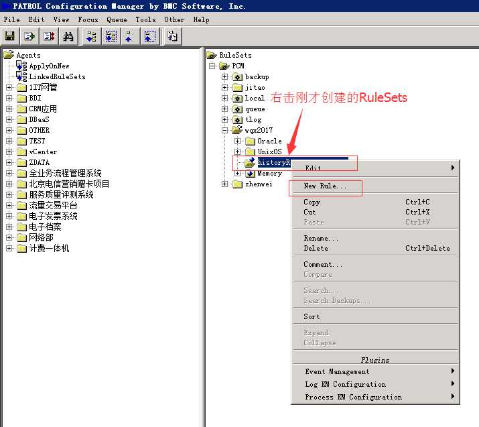The width and height of the screenshot is (479, 427).
Task: Expand the UnixOS node
Action: tap(237, 151)
